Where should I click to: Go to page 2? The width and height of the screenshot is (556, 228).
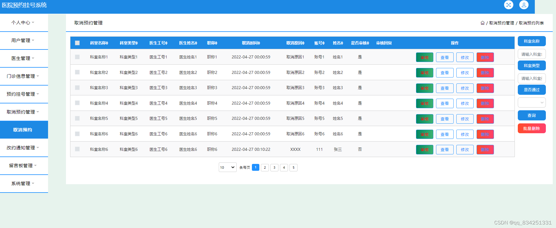click(265, 167)
